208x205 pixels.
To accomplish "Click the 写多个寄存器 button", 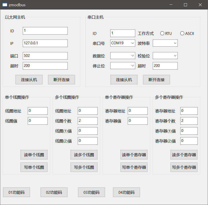I will pos(184,167).
